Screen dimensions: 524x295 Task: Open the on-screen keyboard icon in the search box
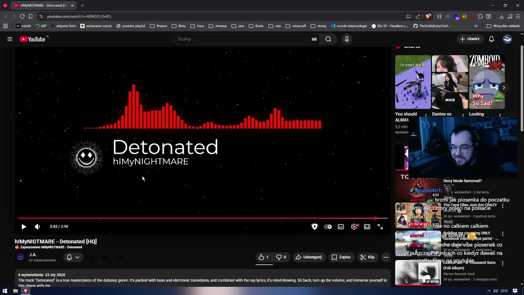pyautogui.click(x=314, y=39)
